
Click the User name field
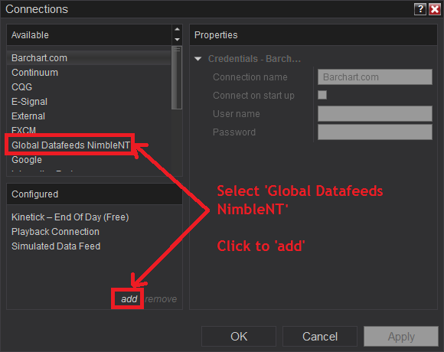[x=375, y=114]
